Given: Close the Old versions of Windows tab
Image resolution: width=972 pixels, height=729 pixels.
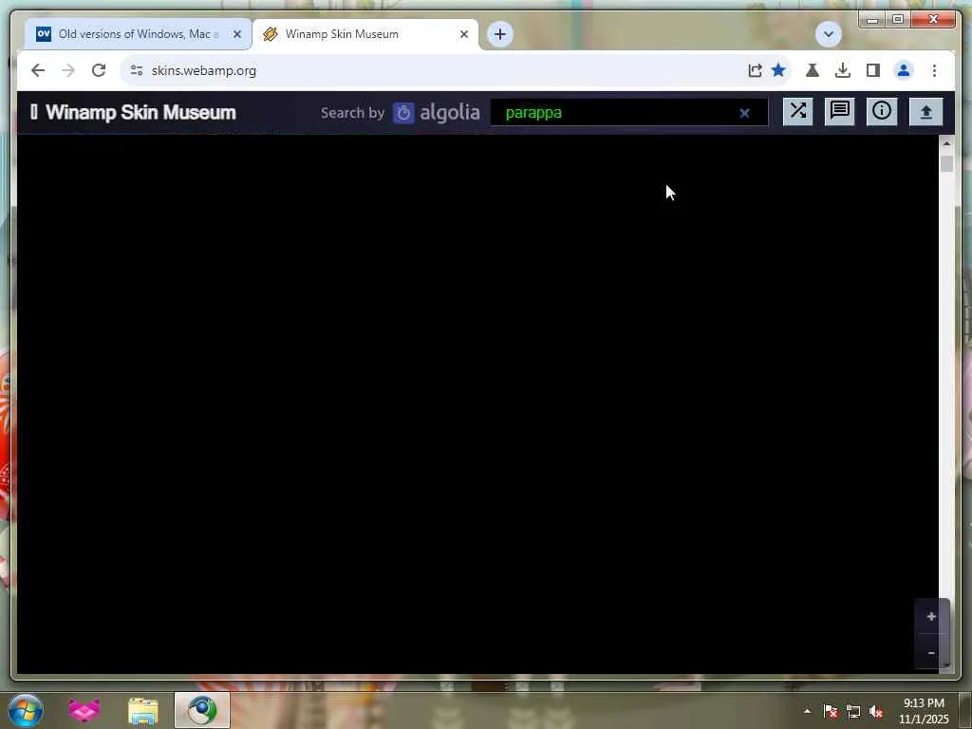Looking at the screenshot, I should pos(237,34).
